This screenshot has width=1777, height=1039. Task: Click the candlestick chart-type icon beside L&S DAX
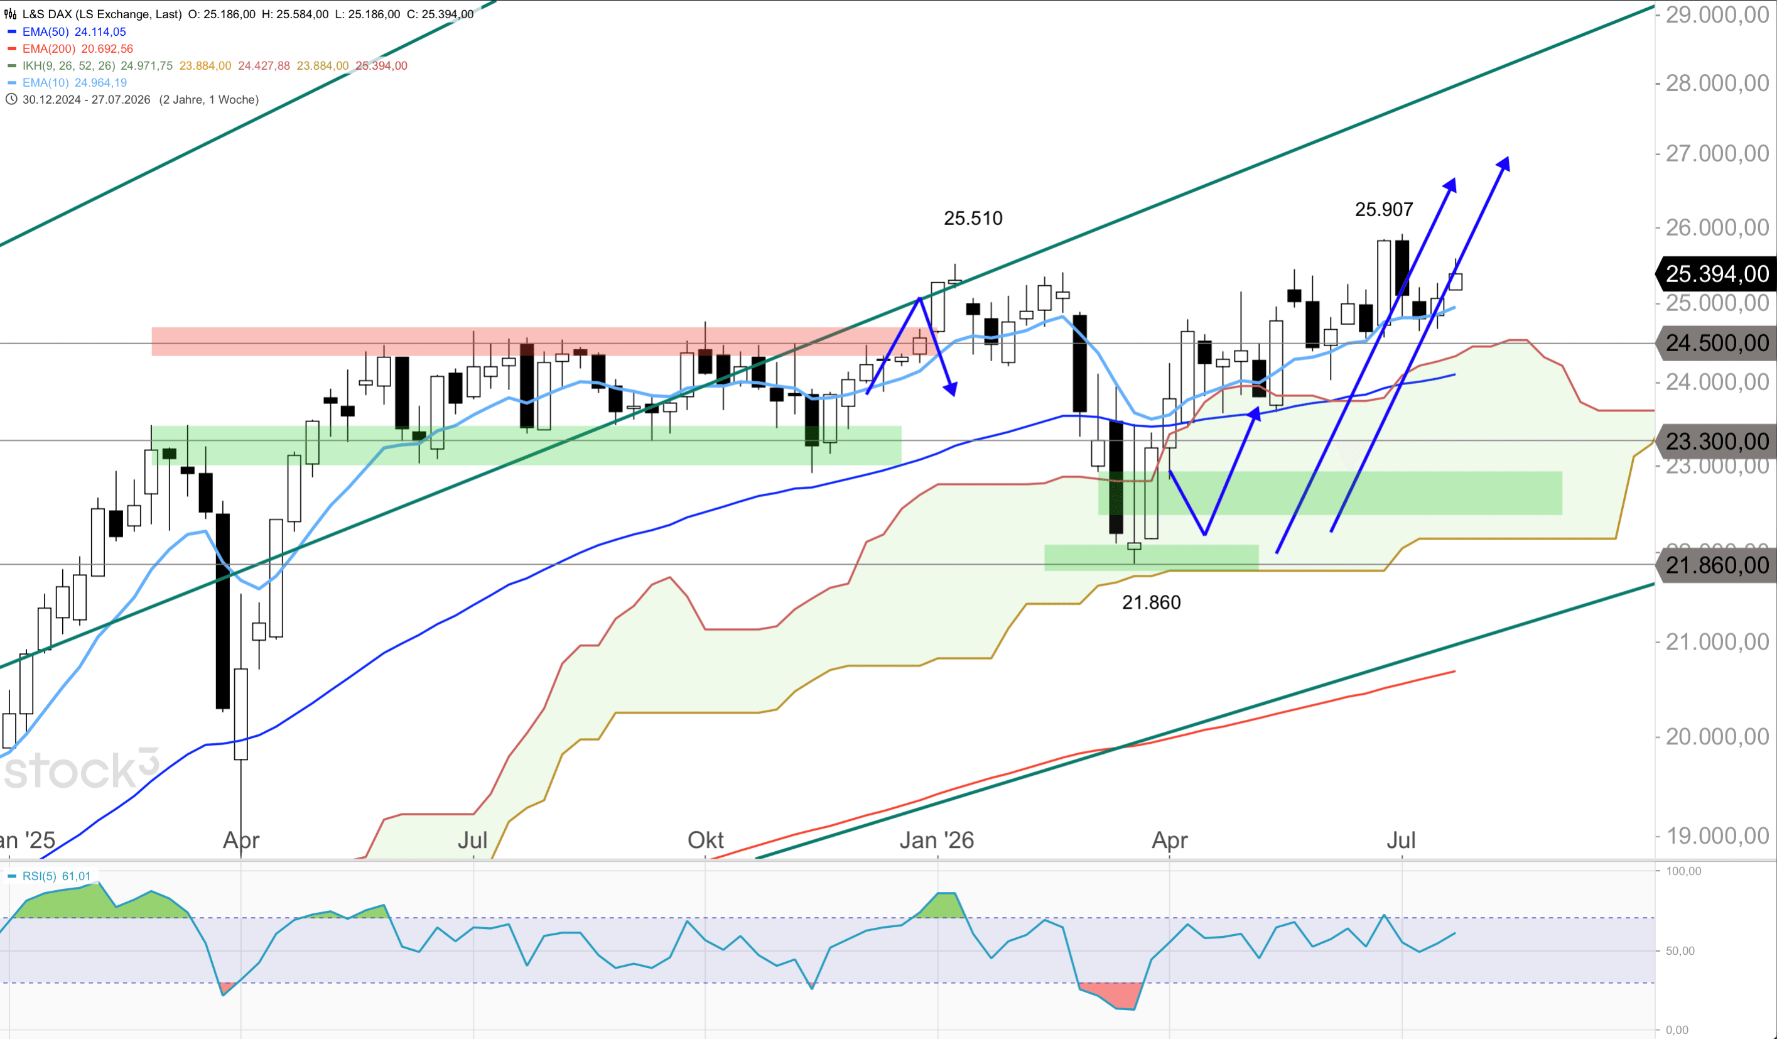11,14
